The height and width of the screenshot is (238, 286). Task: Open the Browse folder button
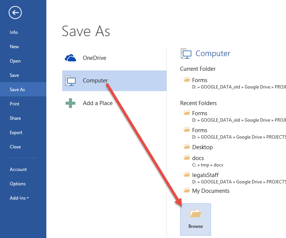coord(195,219)
